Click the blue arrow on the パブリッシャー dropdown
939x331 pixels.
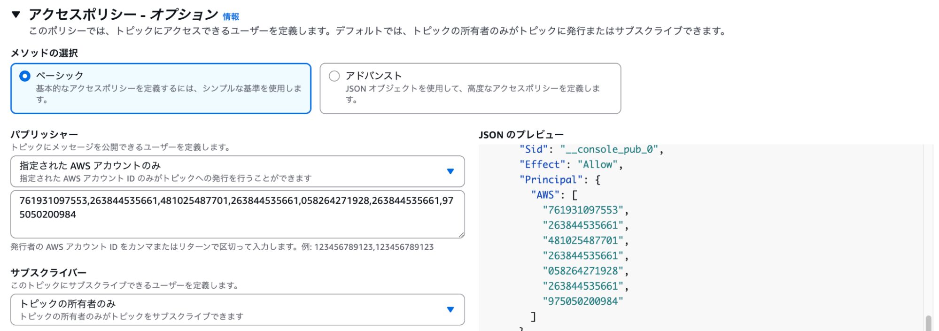click(x=450, y=171)
